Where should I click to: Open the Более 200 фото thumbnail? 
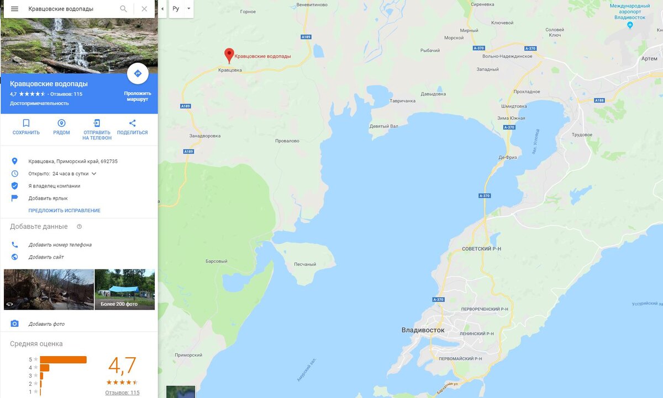pyautogui.click(x=125, y=289)
